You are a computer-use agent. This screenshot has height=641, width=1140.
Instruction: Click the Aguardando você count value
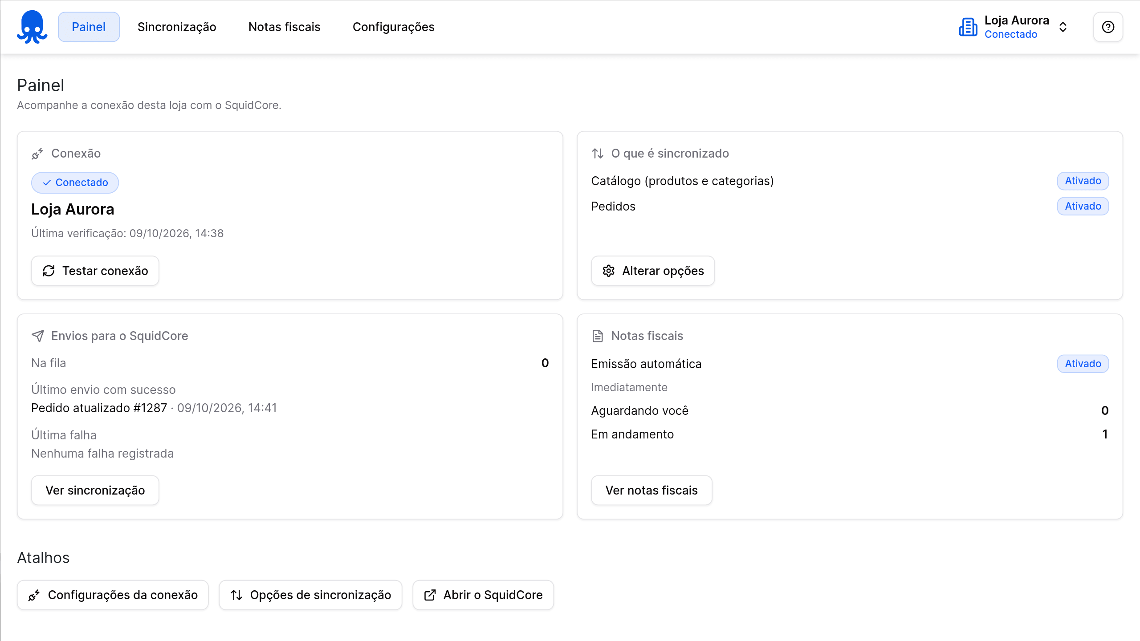pos(1105,410)
